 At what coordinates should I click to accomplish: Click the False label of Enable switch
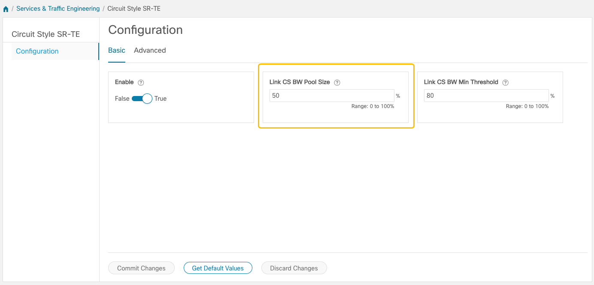[x=122, y=99]
